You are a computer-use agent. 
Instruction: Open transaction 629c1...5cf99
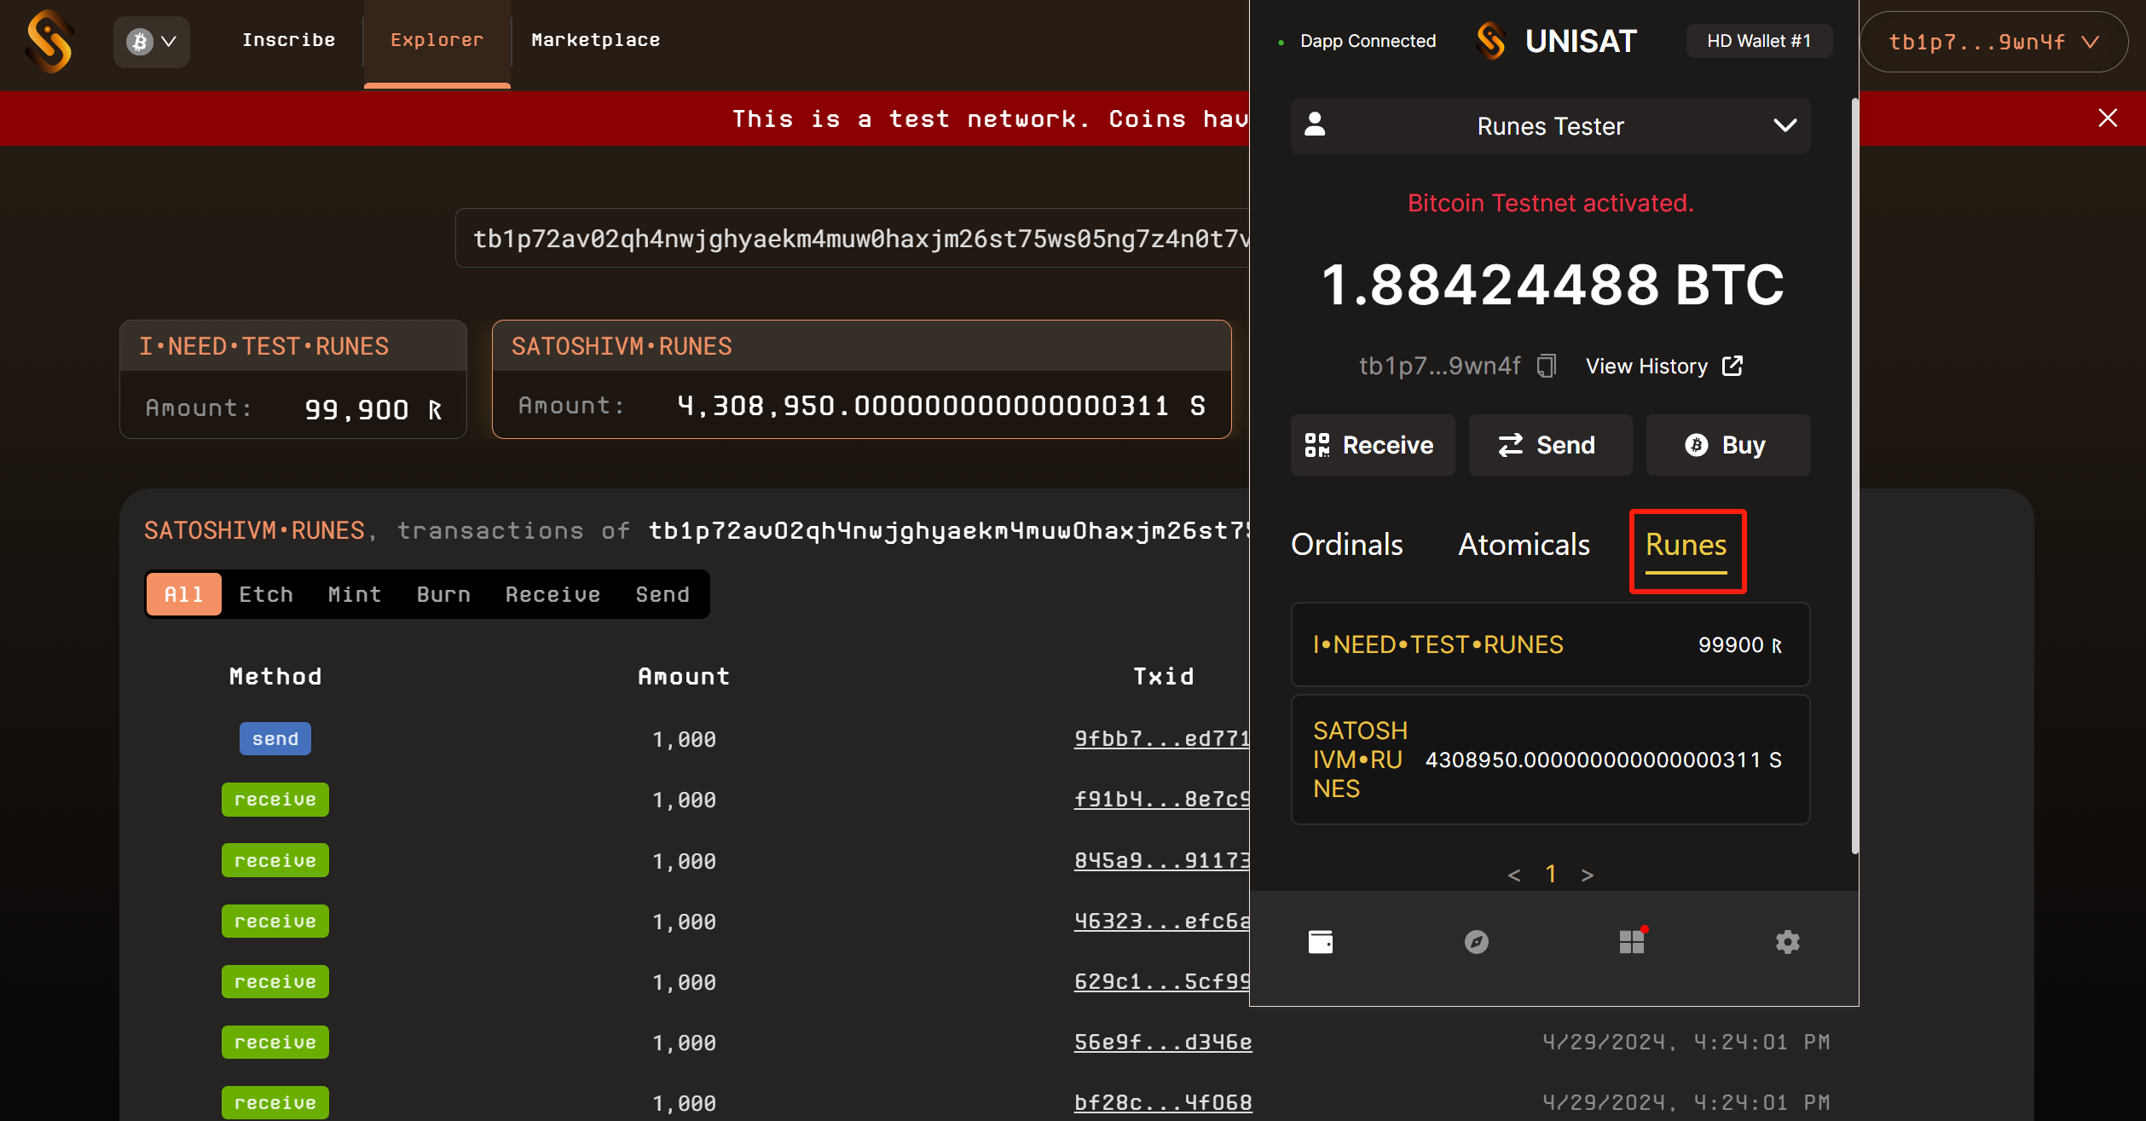[x=1161, y=982]
